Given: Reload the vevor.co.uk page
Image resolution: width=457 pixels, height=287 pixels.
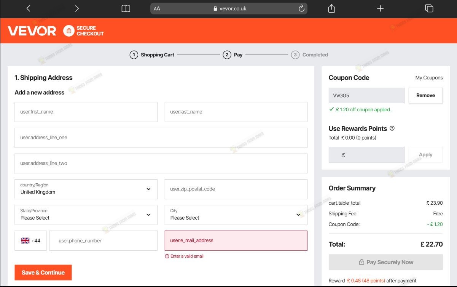Looking at the screenshot, I should point(301,8).
